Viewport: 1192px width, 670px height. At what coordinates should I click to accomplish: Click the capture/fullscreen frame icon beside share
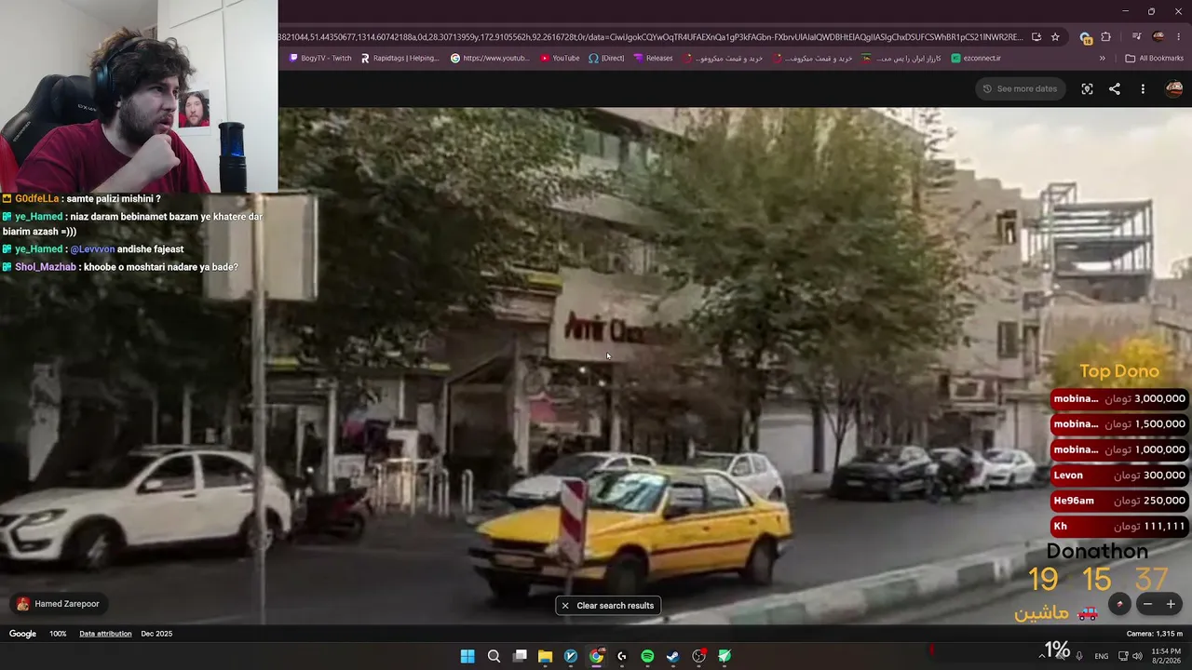point(1087,88)
